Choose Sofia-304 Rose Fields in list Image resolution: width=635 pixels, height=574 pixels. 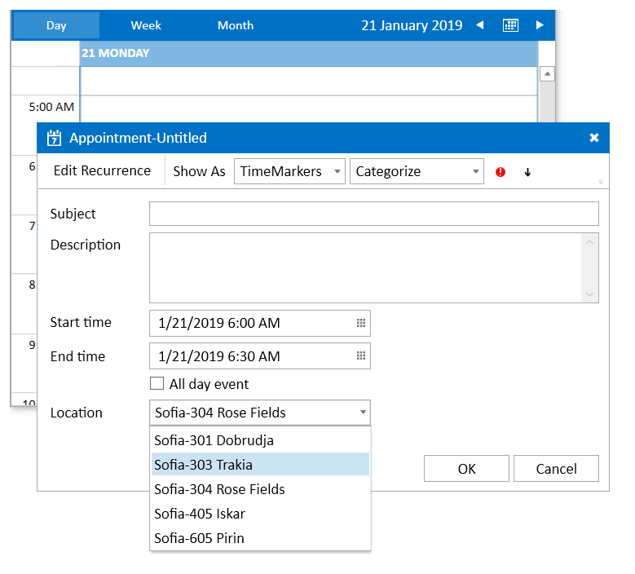(260, 489)
